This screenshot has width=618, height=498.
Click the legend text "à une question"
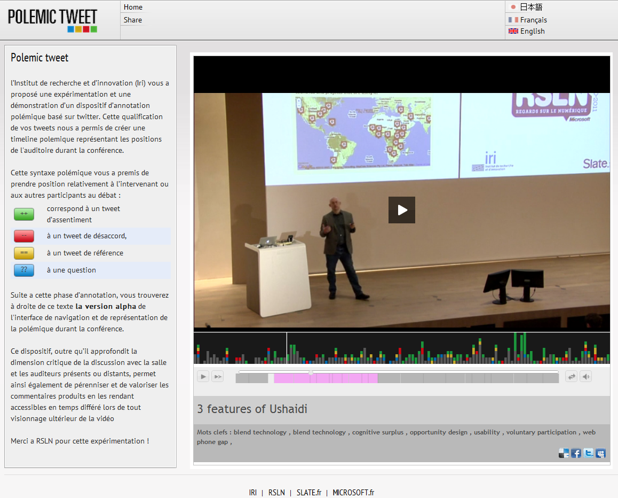[x=72, y=270]
